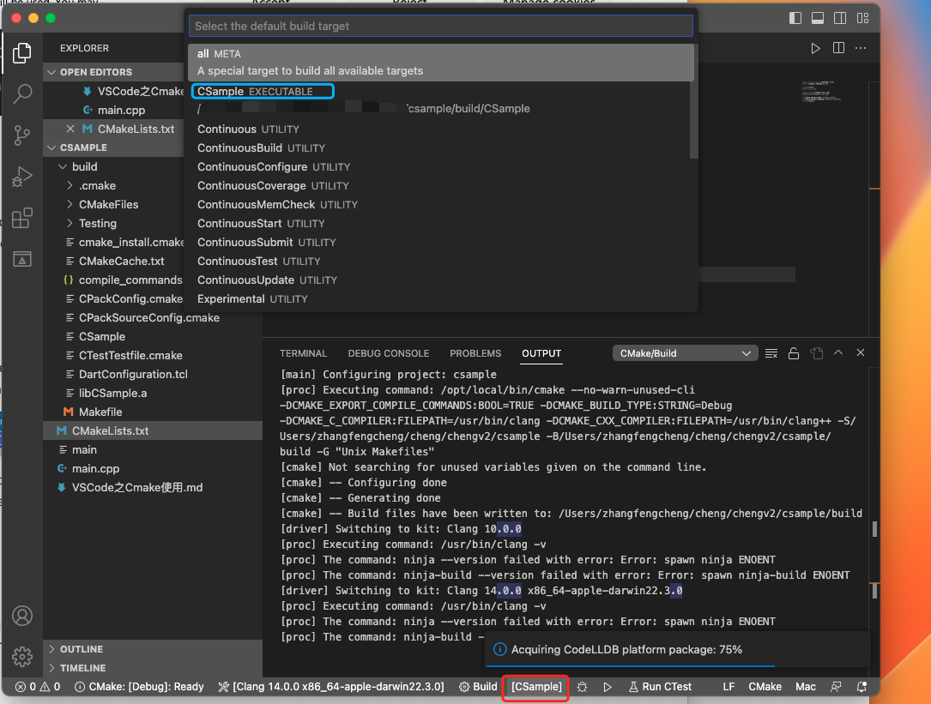The image size is (931, 704).
Task: Toggle the primary side bar layout icon
Action: pos(795,18)
